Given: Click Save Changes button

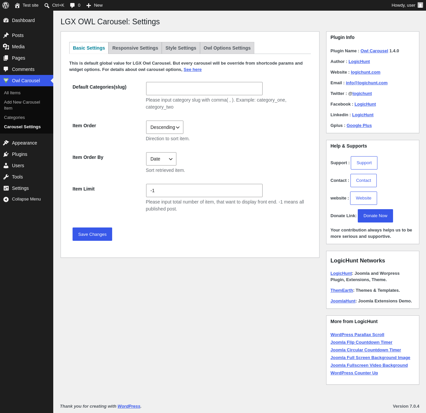Looking at the screenshot, I should (92, 234).
